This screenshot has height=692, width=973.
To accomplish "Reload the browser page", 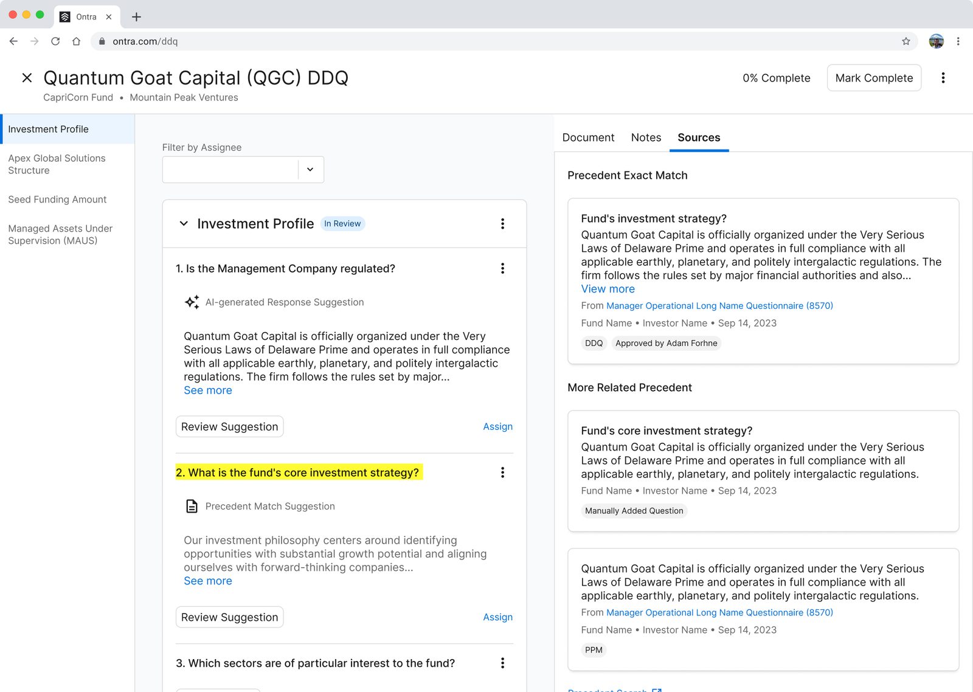I will tap(55, 41).
